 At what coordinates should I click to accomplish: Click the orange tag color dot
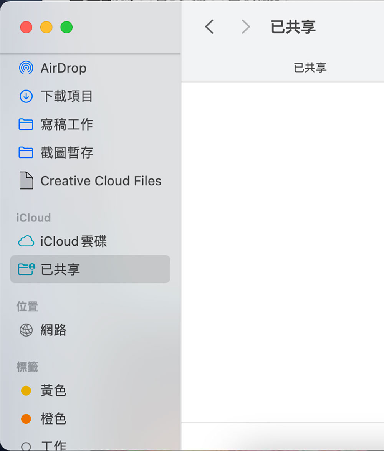click(x=26, y=419)
